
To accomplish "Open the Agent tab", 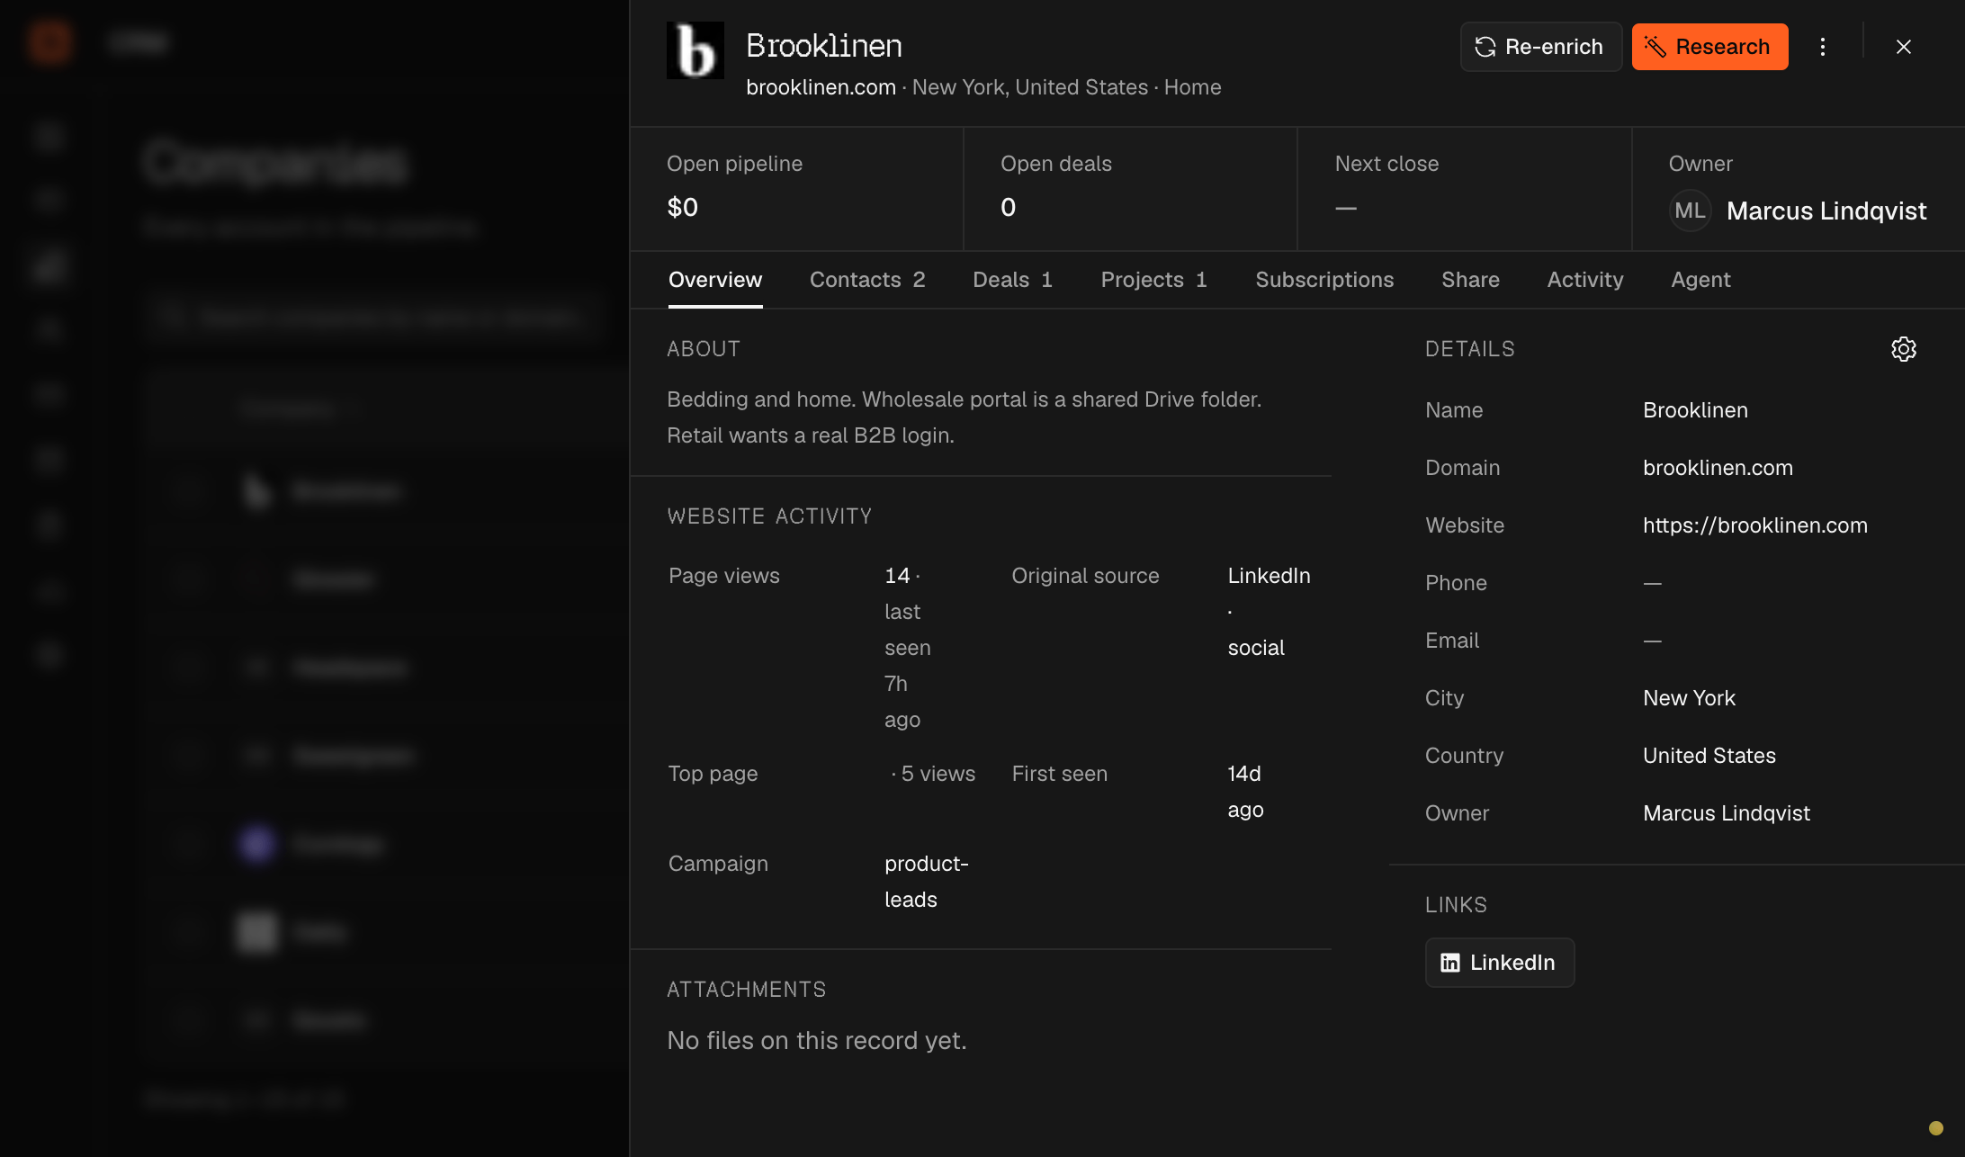I will (x=1700, y=280).
